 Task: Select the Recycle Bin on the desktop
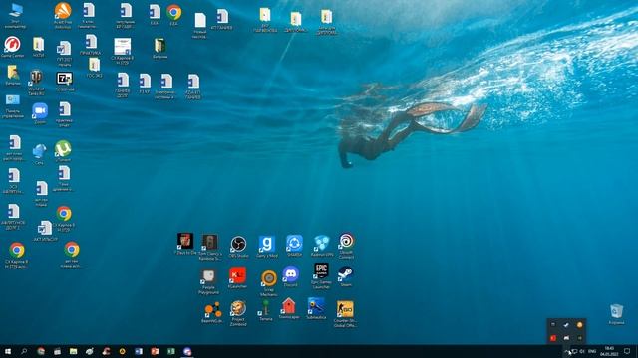[x=616, y=314]
